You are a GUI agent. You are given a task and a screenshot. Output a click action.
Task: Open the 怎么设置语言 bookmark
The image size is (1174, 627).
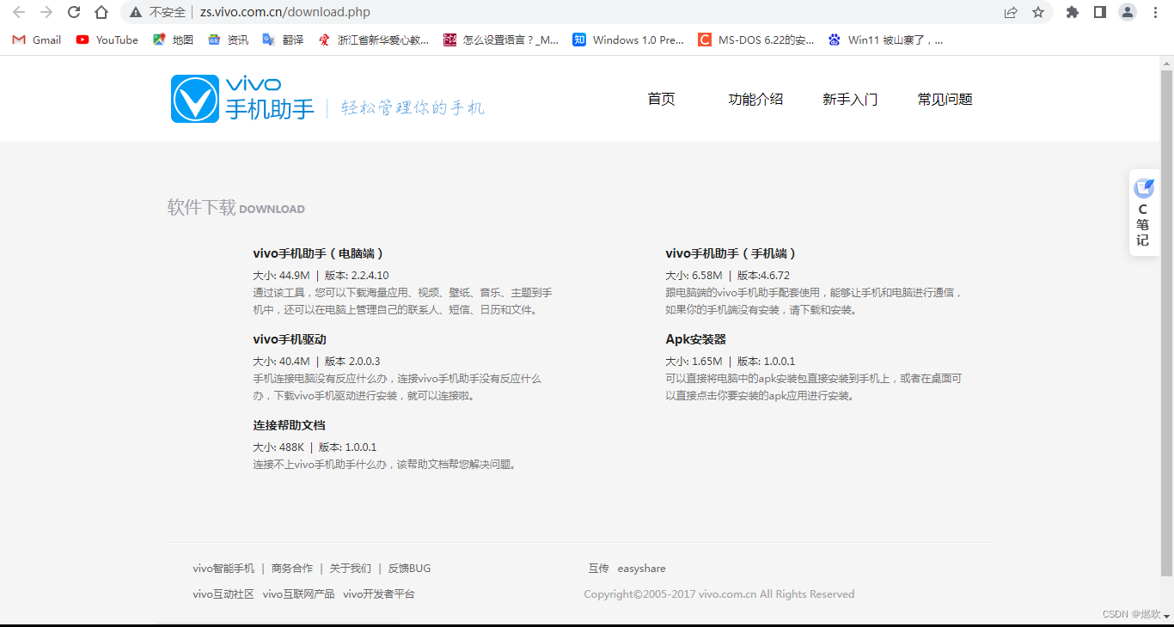(501, 40)
